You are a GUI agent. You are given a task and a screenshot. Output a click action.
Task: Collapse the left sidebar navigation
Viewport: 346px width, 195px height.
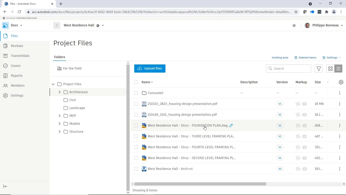(x=5, y=186)
